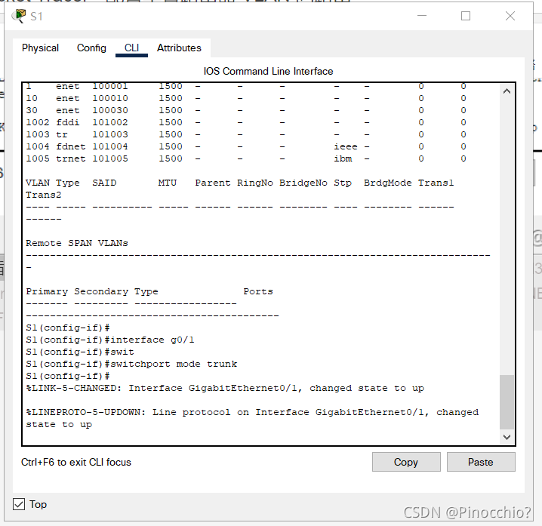
Task: Switch to the Physical tab
Action: pos(40,48)
